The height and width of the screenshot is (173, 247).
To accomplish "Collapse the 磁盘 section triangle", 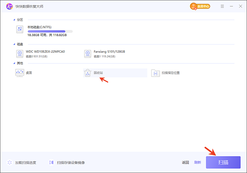I will [14, 44].
